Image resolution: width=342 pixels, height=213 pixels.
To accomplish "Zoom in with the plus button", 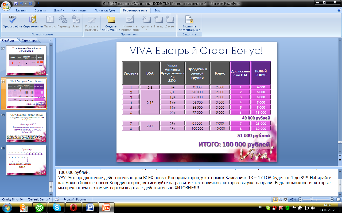I will click(332, 199).
